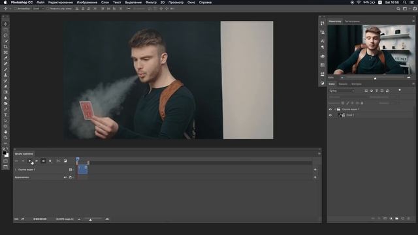This screenshot has width=418, height=235.
Task: Open the audio track music note menu
Action: click(x=71, y=177)
